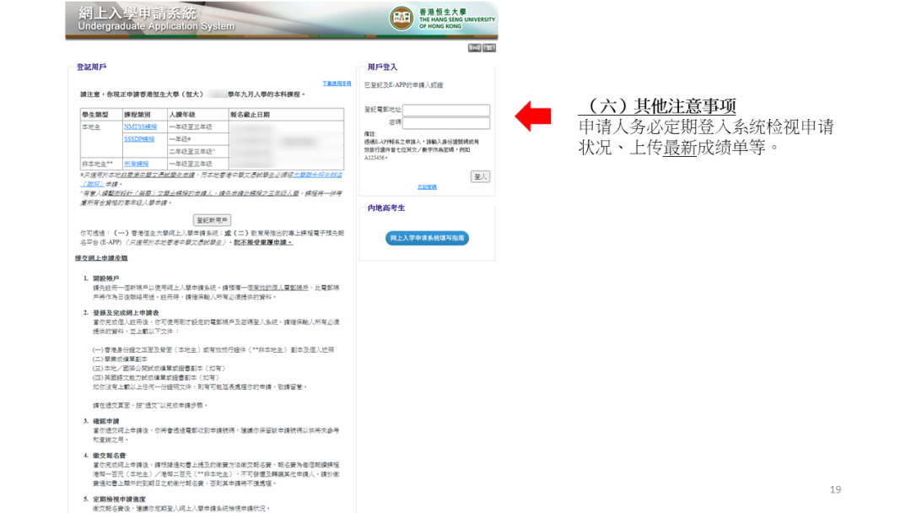Click the 登錄及完成網上申請表 step heading
This screenshot has width=911, height=513.
126,312
